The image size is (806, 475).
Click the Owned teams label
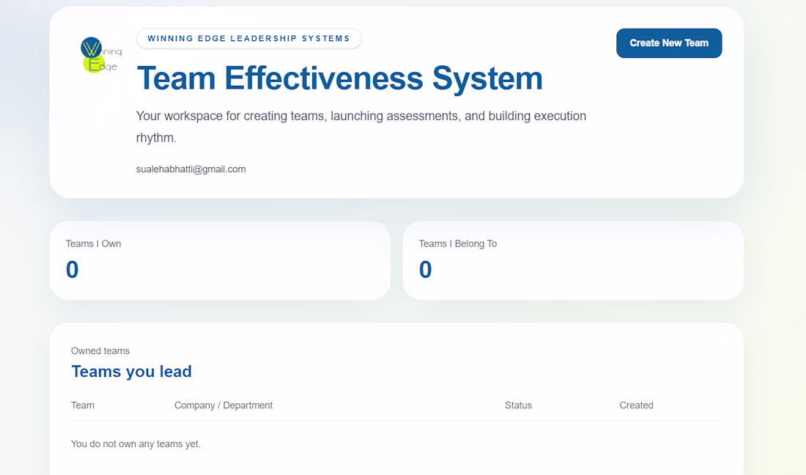click(x=100, y=351)
